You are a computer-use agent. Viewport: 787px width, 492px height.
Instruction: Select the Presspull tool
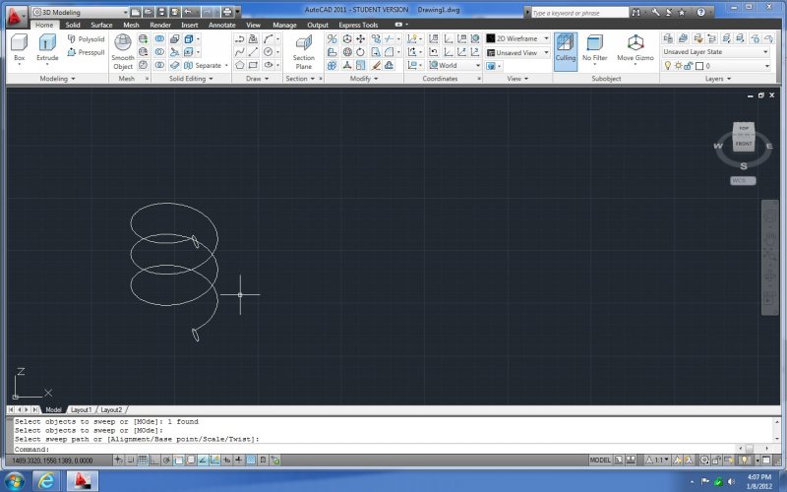click(86, 51)
